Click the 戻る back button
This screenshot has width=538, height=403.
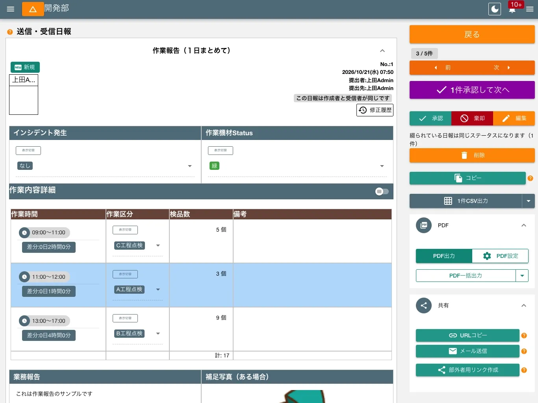pos(472,34)
